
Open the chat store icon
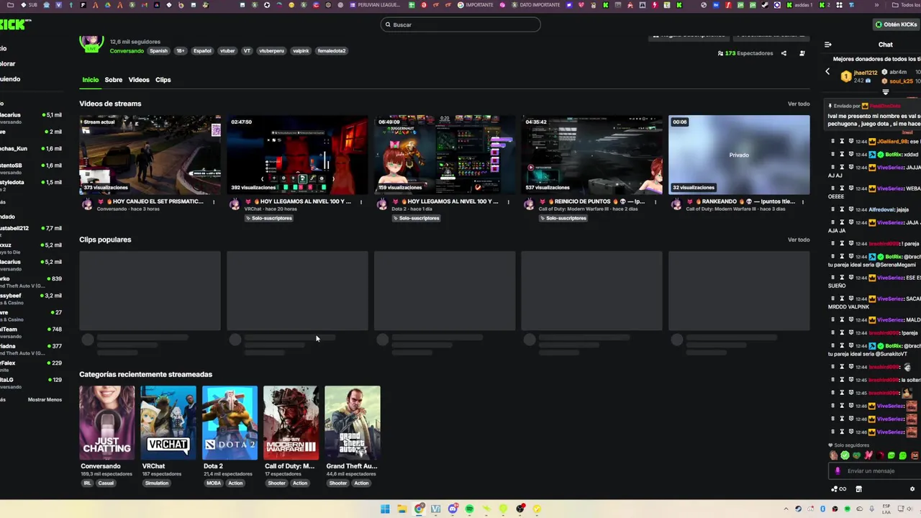858,489
